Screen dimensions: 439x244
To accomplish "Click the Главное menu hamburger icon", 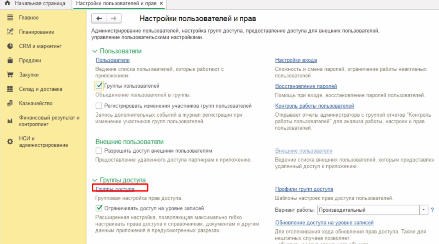I will 10,18.
